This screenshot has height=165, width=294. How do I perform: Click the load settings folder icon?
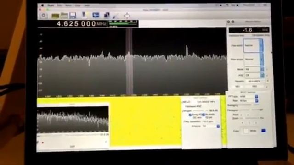(64, 15)
